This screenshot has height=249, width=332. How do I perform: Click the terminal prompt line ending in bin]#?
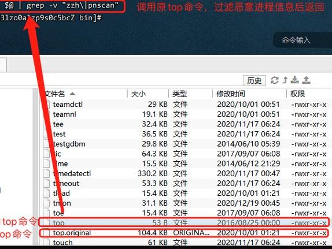pos(51,18)
